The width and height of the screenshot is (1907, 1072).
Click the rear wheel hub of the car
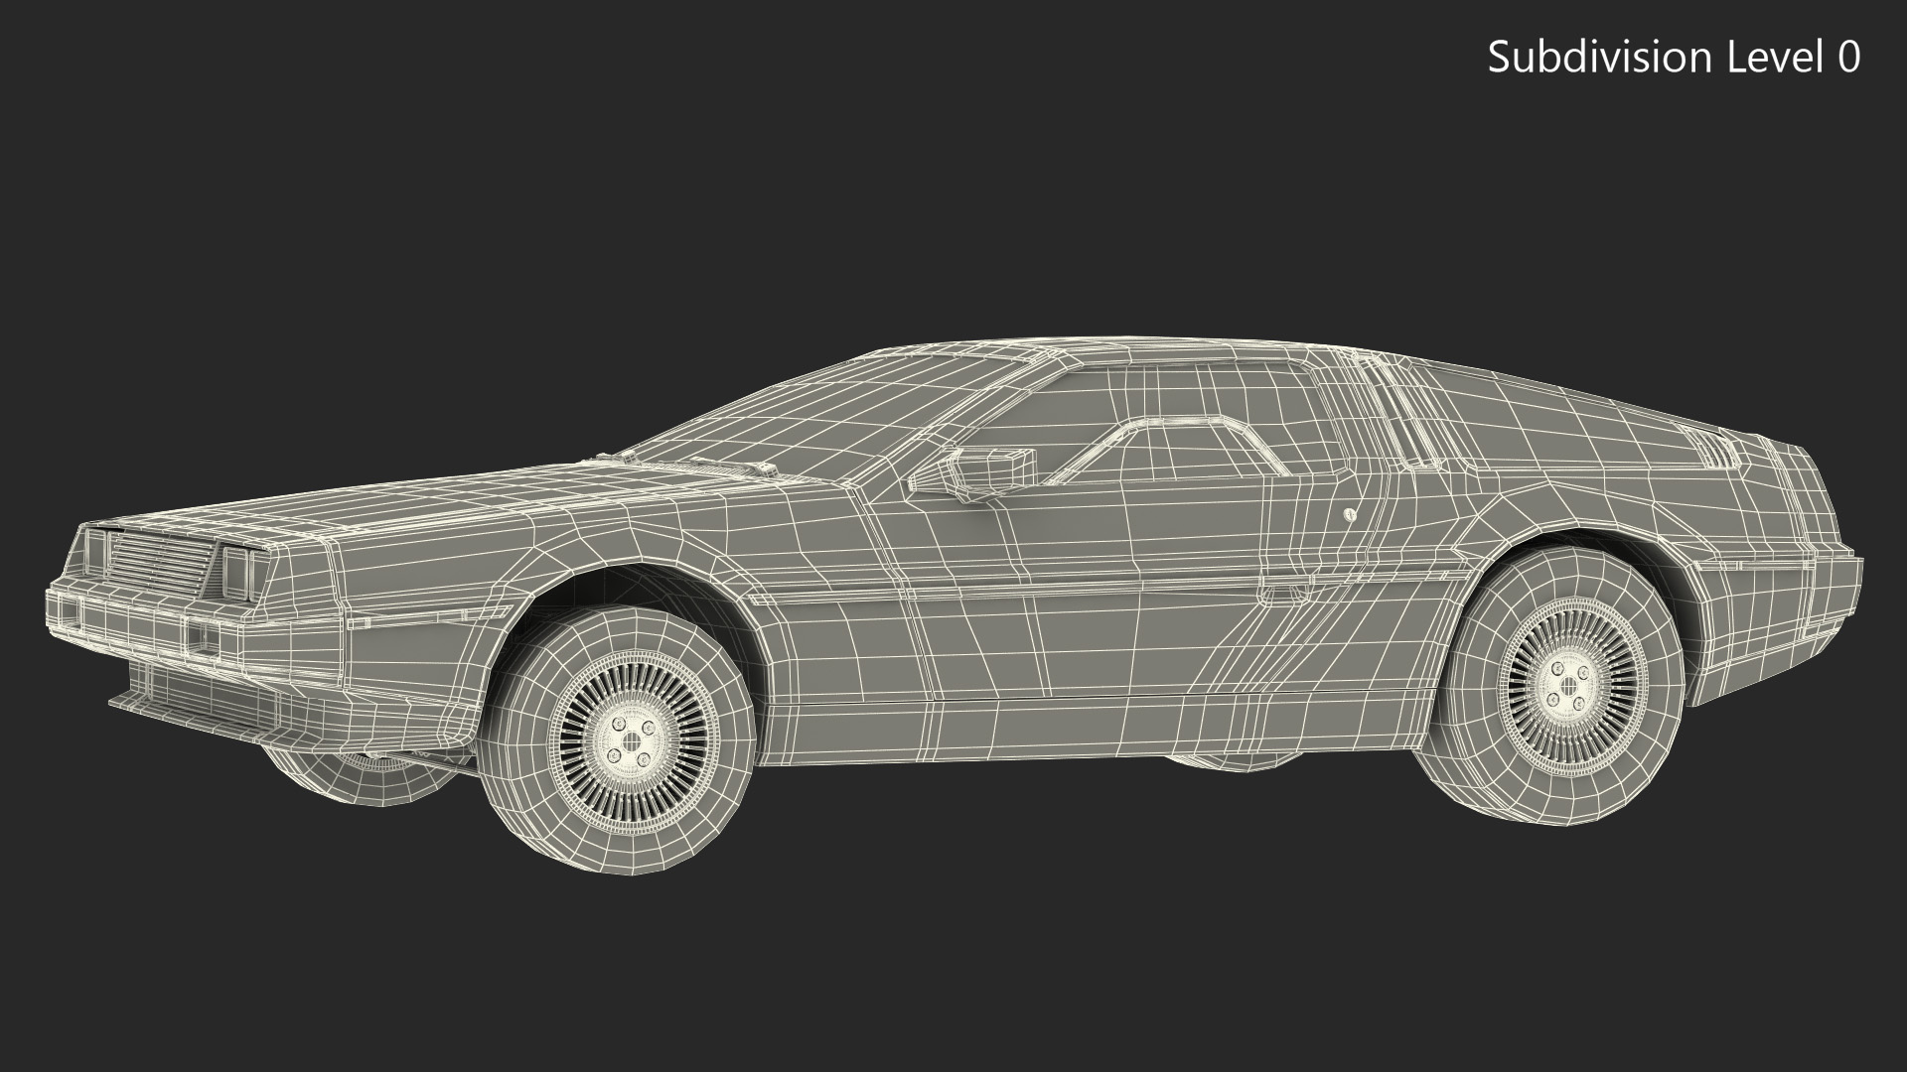1569,686
